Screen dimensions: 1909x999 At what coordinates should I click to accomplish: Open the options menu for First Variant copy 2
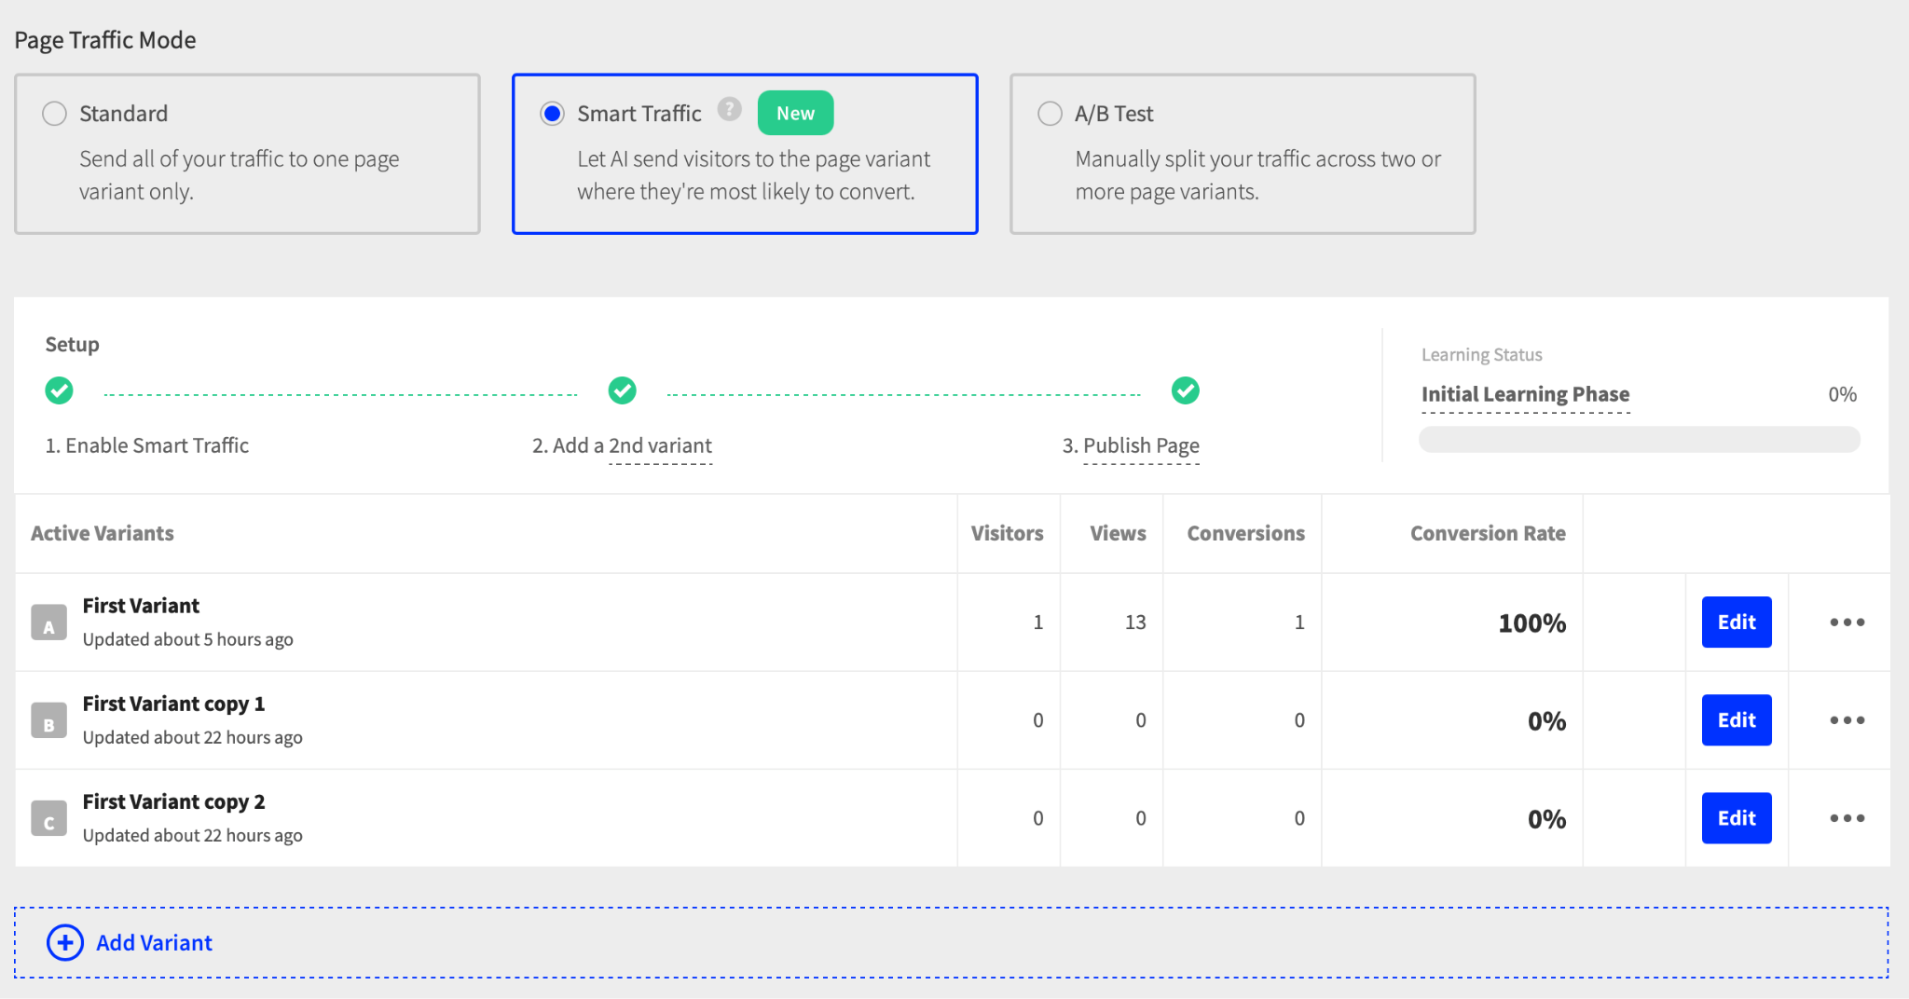1847,817
